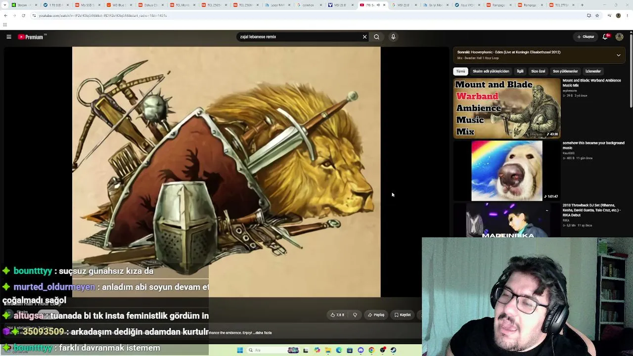
Task: Share the video with Paylaş
Action: [x=376, y=315]
